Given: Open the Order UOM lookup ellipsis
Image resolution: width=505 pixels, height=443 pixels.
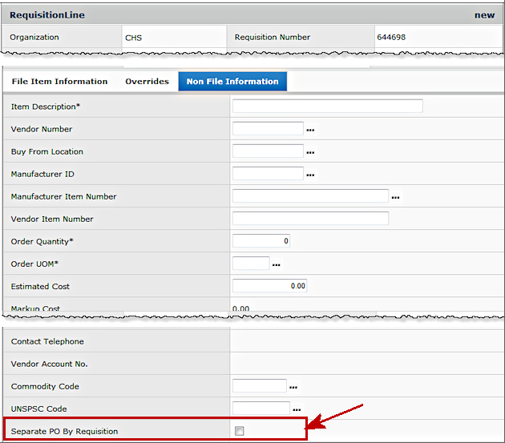Looking at the screenshot, I should pyautogui.click(x=277, y=264).
